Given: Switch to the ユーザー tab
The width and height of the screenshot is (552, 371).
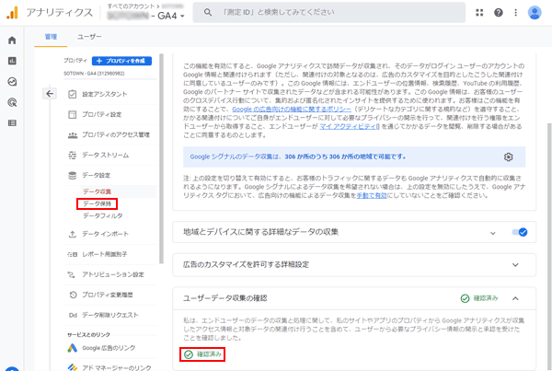Looking at the screenshot, I should click(89, 37).
